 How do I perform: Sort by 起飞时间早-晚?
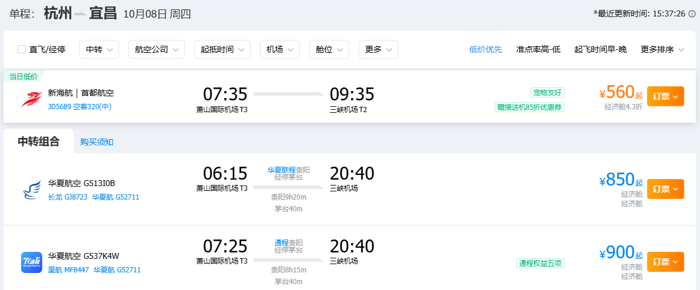click(x=600, y=49)
